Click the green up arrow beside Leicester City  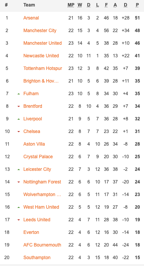tap(19, 169)
